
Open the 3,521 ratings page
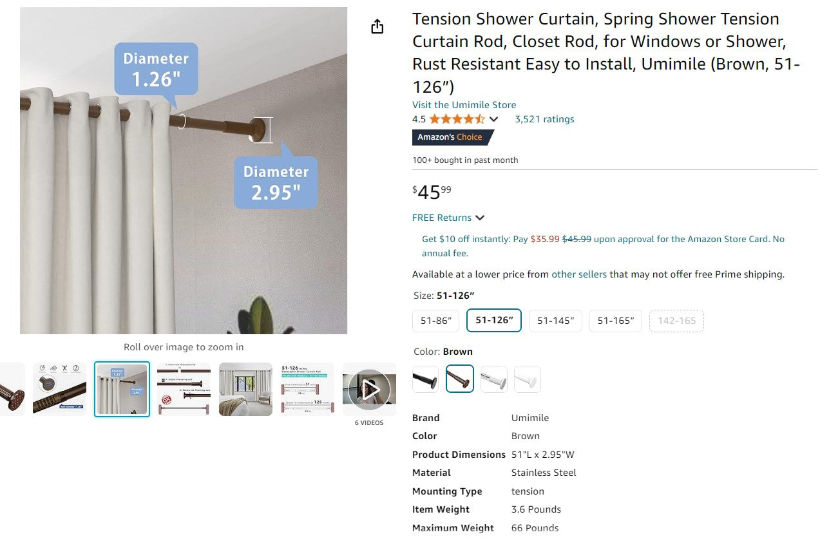point(544,118)
